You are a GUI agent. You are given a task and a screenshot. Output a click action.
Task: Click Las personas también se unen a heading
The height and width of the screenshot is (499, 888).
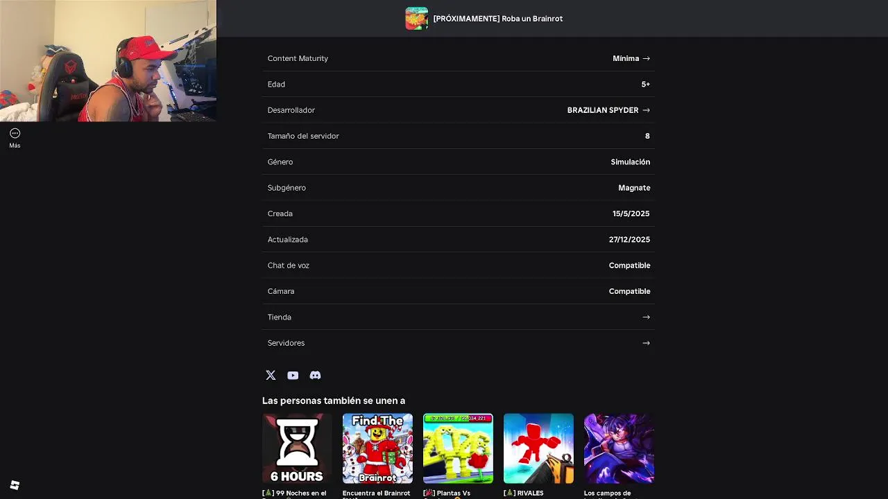tap(334, 401)
